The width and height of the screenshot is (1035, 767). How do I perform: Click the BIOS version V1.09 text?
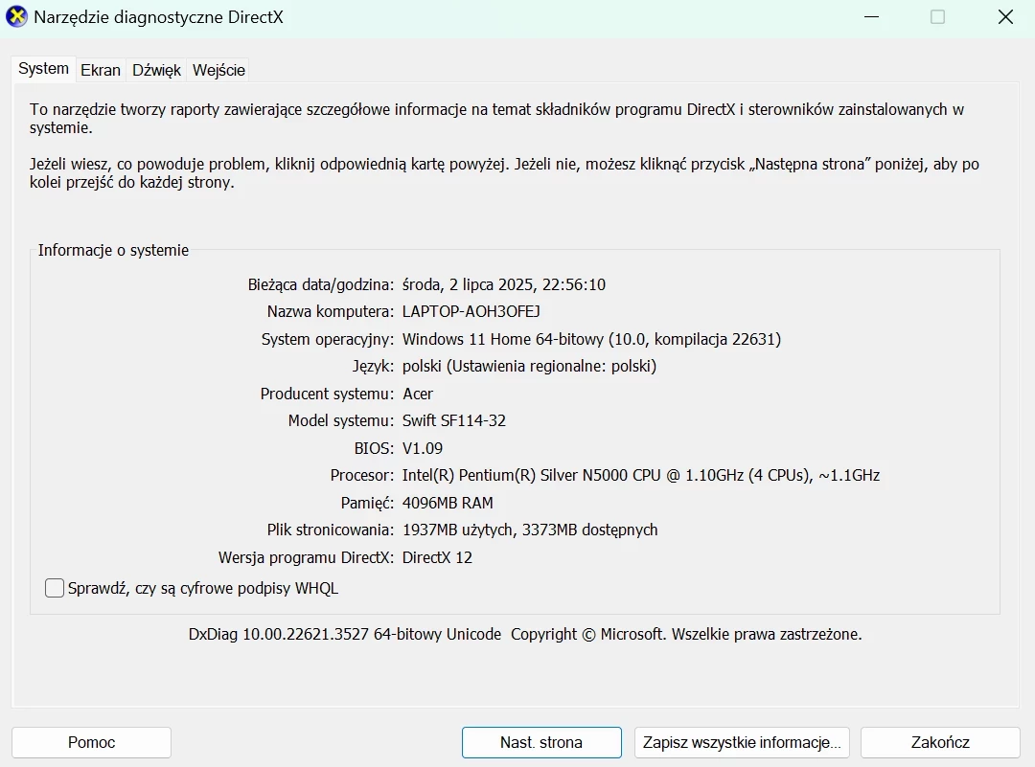tap(423, 447)
